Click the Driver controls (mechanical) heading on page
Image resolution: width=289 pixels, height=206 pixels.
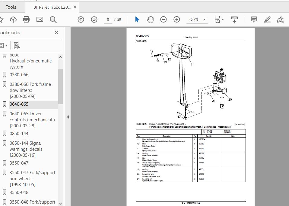167,124
